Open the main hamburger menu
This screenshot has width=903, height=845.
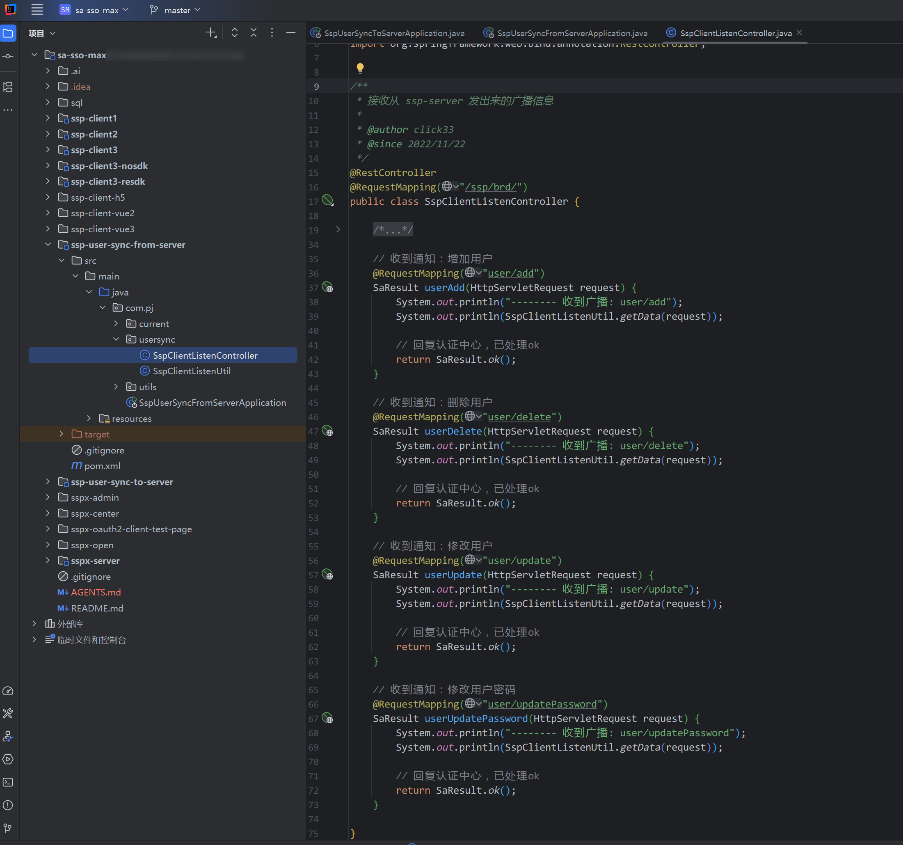coord(37,9)
